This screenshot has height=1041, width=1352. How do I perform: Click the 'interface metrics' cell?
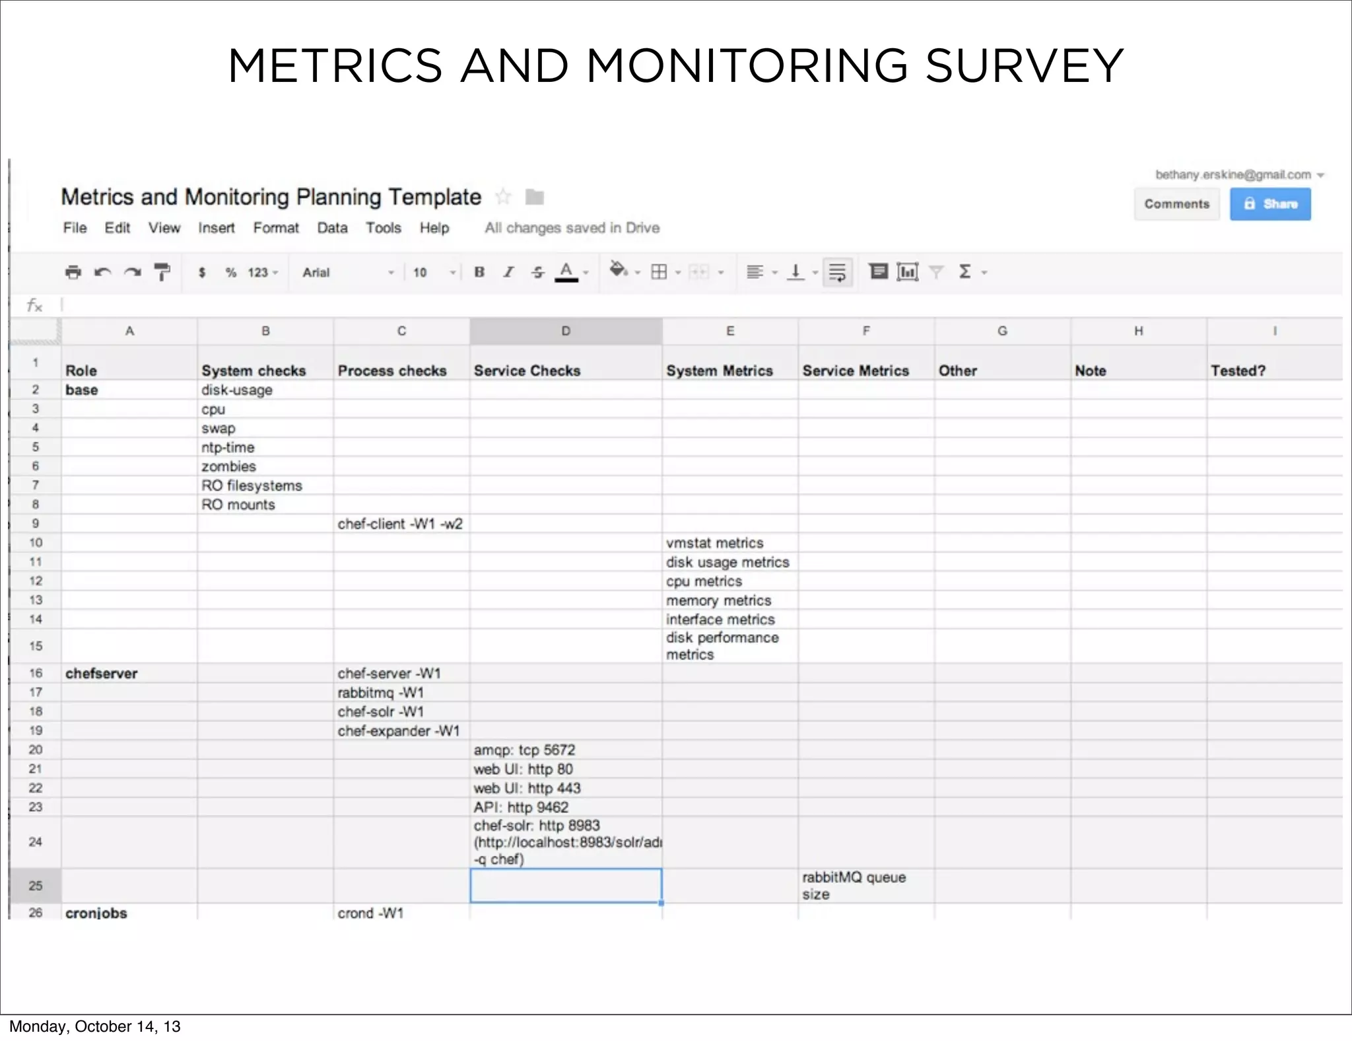[x=730, y=620]
